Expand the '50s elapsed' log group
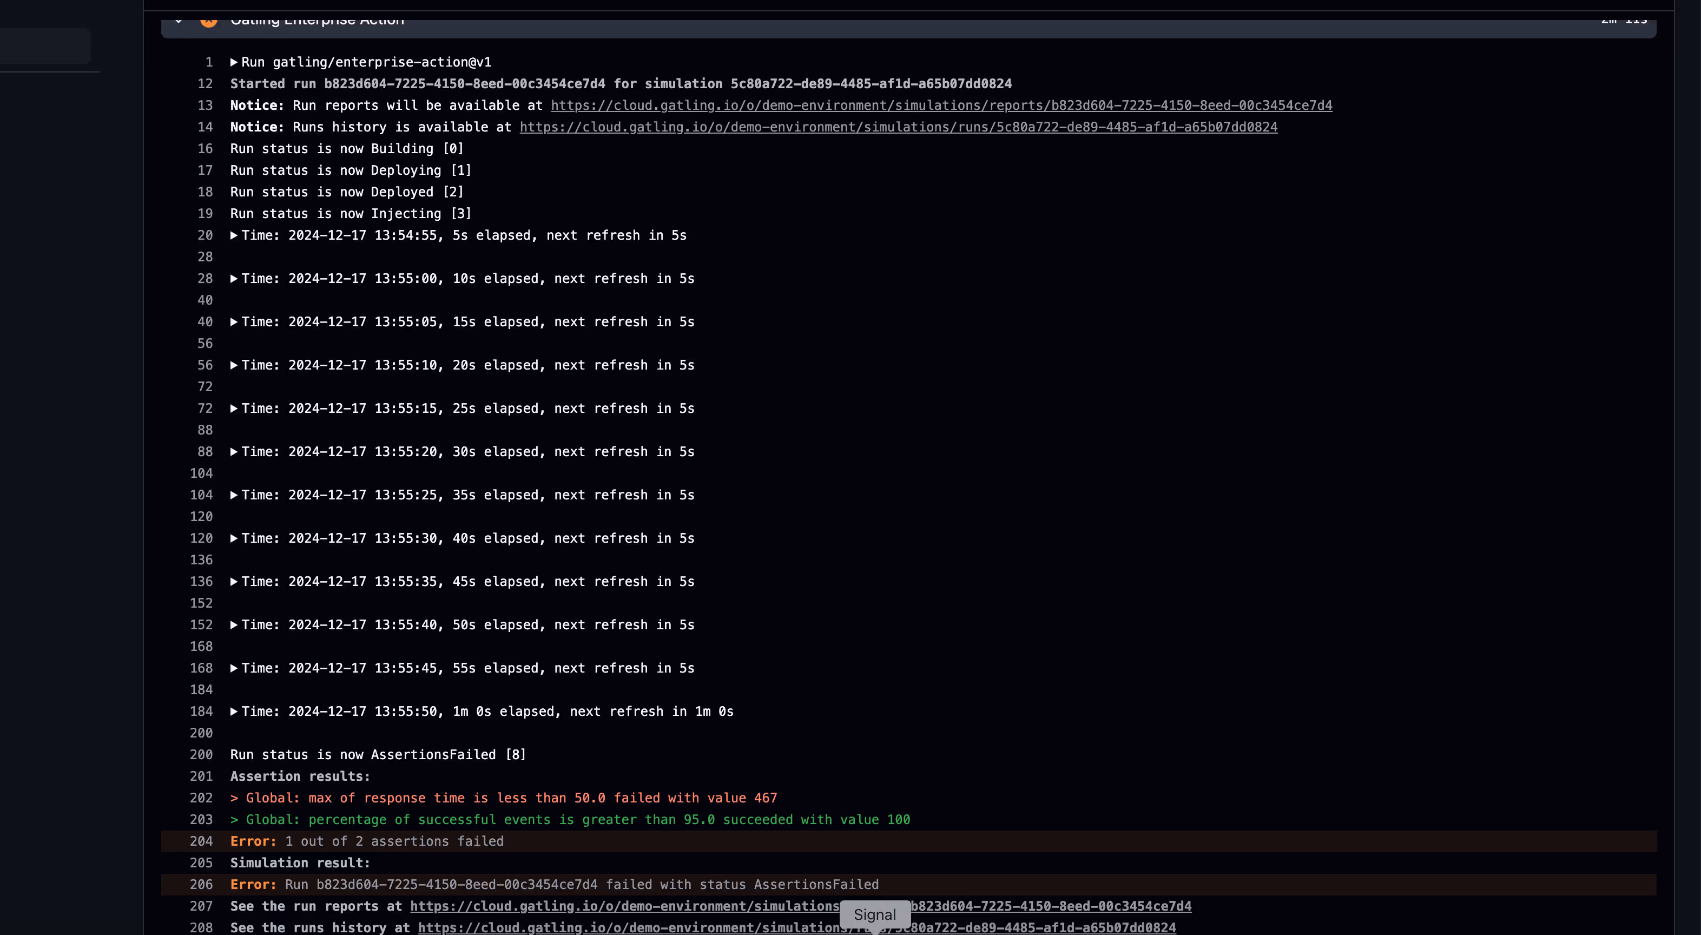This screenshot has height=935, width=1701. pos(234,624)
